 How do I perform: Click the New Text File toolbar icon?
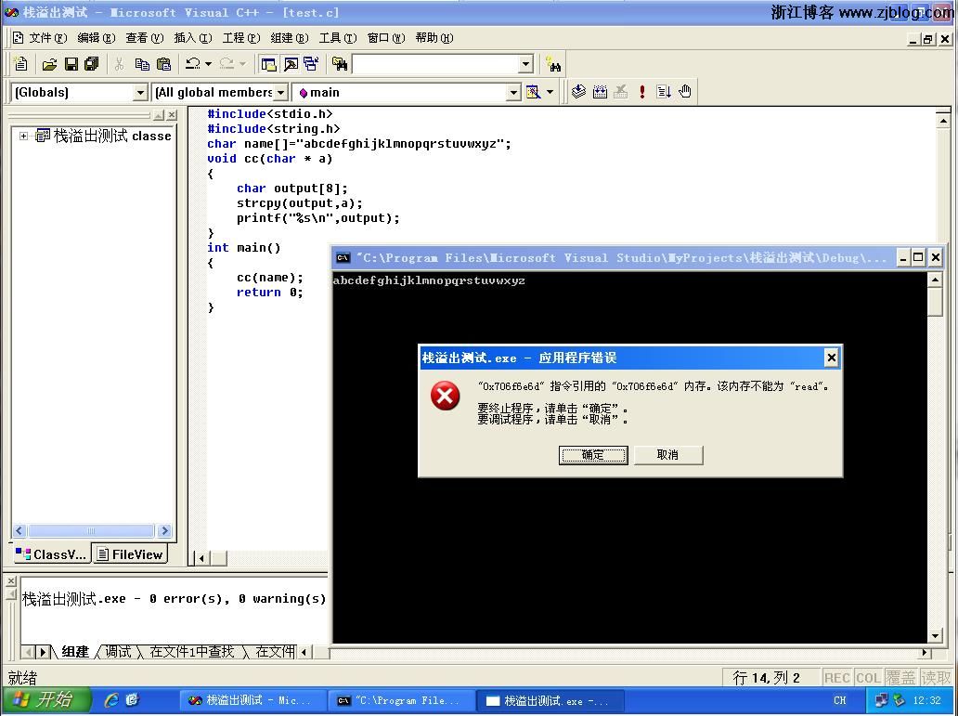pos(20,63)
